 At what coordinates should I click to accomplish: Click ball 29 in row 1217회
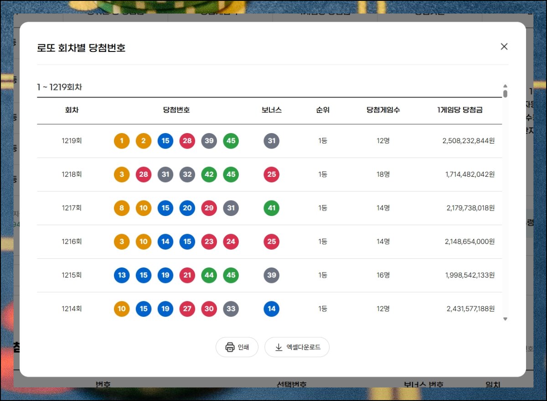pyautogui.click(x=209, y=208)
